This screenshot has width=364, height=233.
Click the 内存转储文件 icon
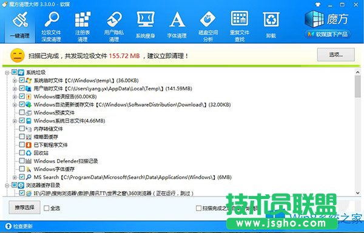coord(29,129)
